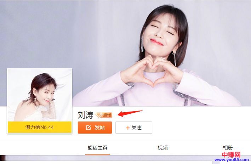Screen dimensions: 251x164
Task: Click the diamond icon next to 刘涛
Action: pyautogui.click(x=99, y=115)
